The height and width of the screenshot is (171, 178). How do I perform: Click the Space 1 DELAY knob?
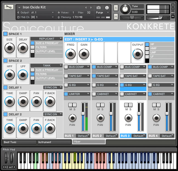[x=23, y=48]
